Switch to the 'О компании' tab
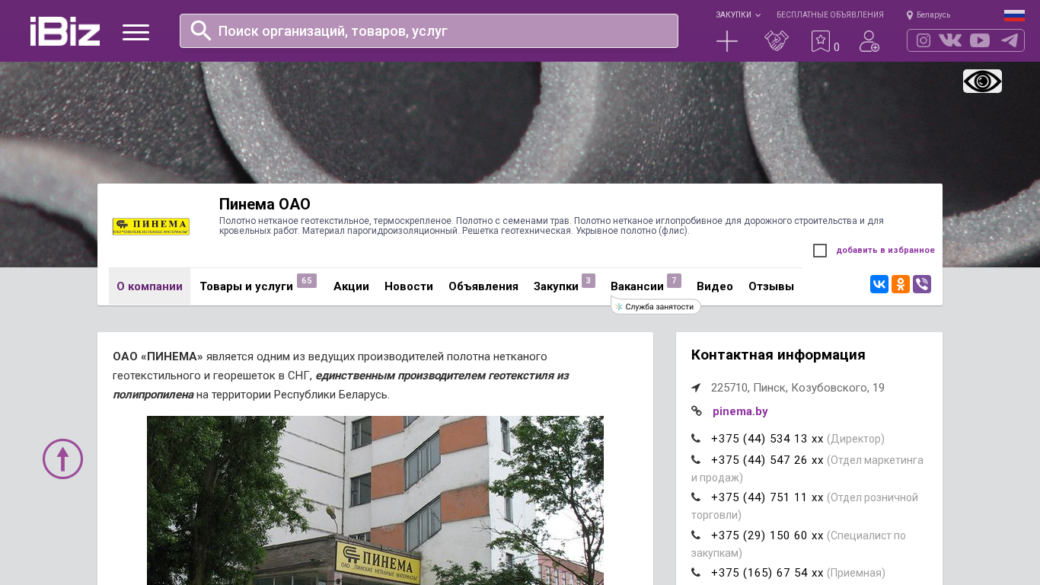 (x=149, y=286)
